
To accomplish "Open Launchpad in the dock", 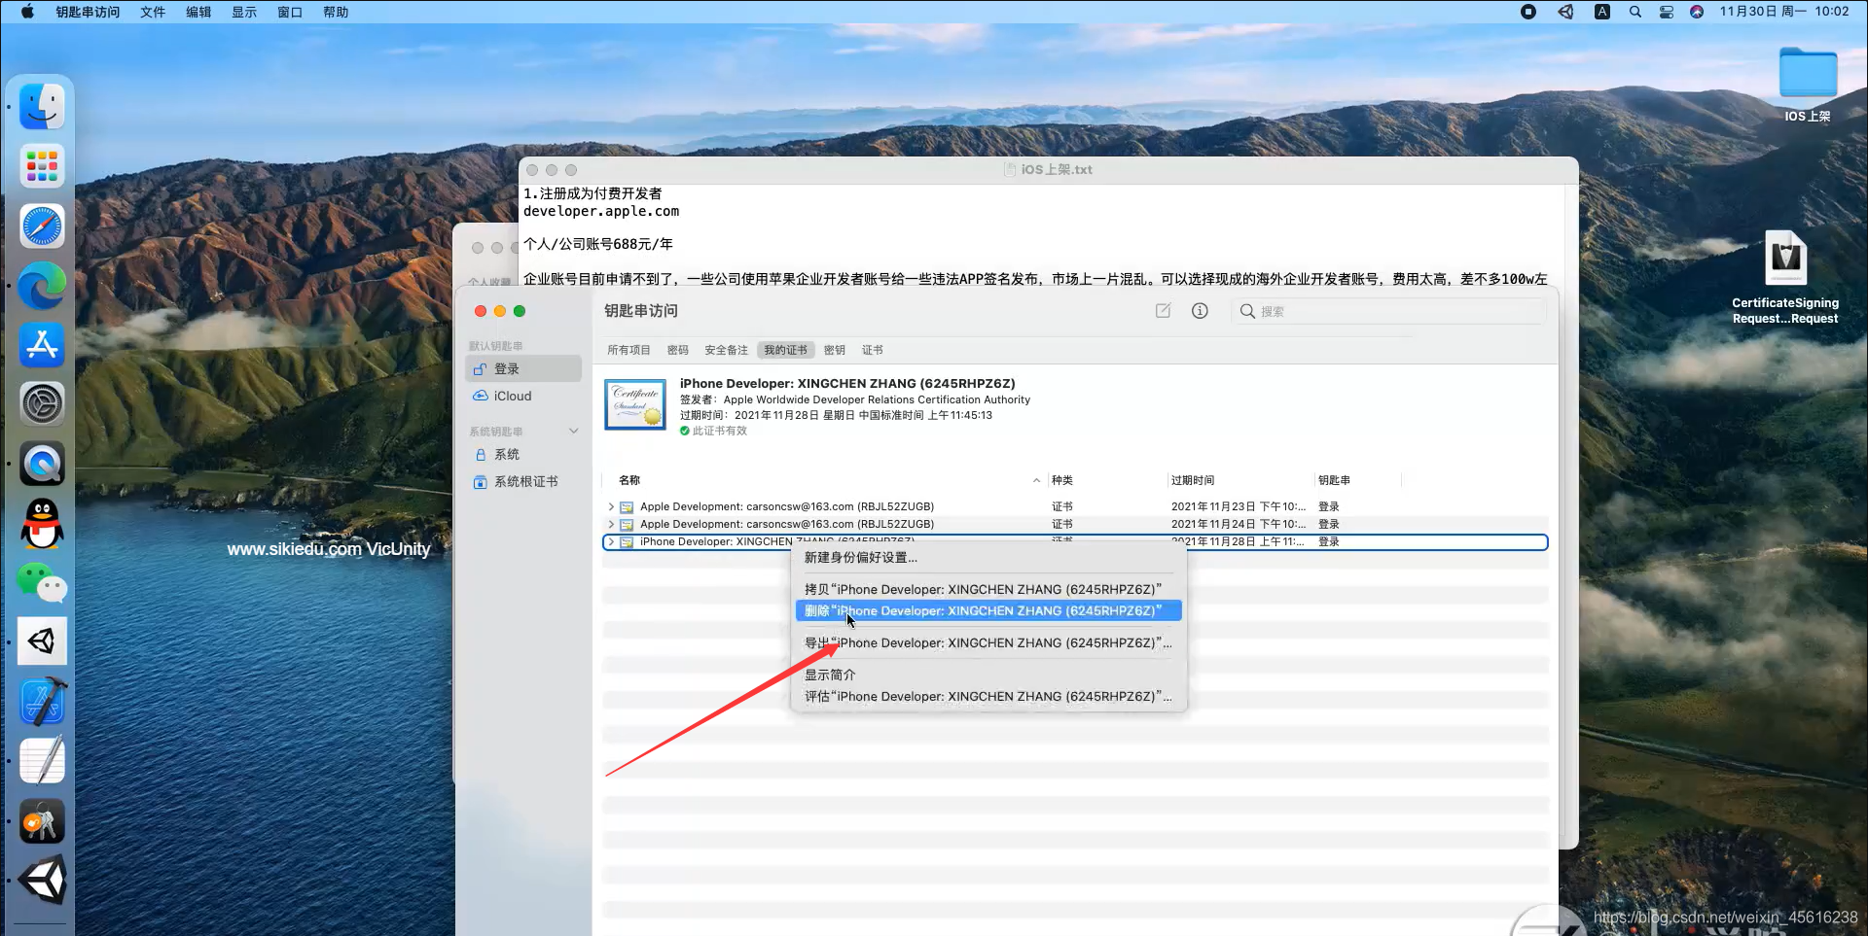I will (x=42, y=166).
